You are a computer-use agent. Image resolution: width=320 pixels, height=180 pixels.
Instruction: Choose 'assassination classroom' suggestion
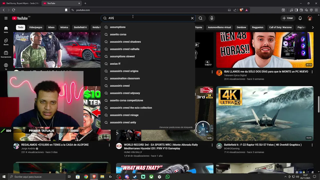tap(148, 78)
